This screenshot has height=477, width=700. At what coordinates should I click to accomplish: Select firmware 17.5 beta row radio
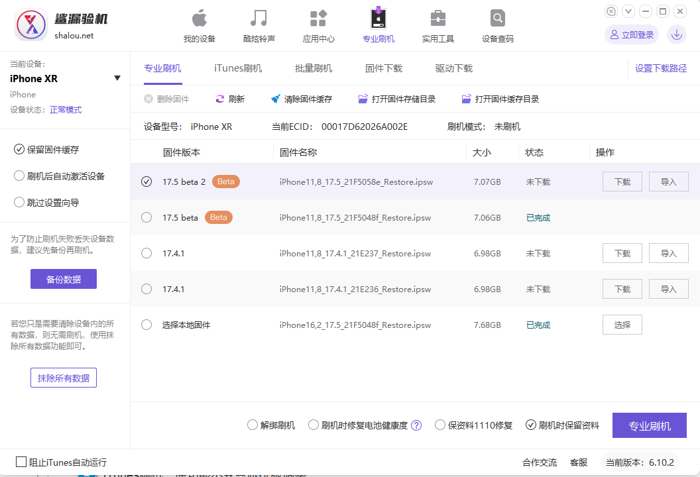[146, 217]
